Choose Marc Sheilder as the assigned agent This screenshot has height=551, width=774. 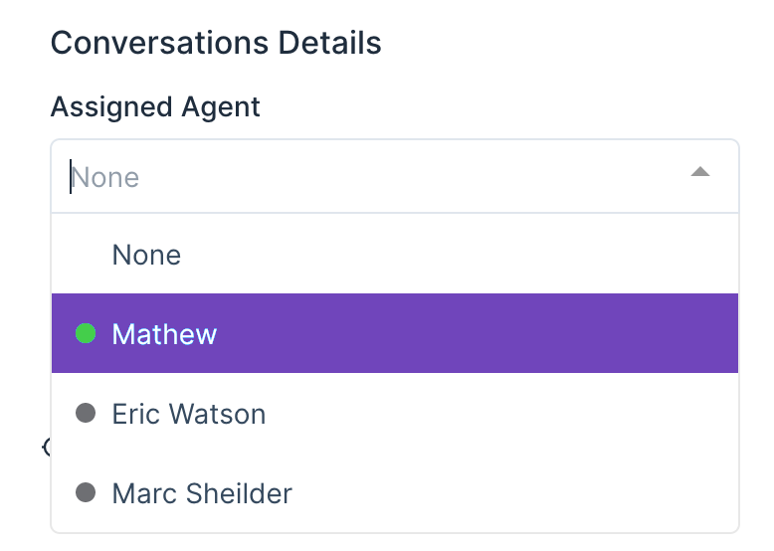click(x=202, y=493)
